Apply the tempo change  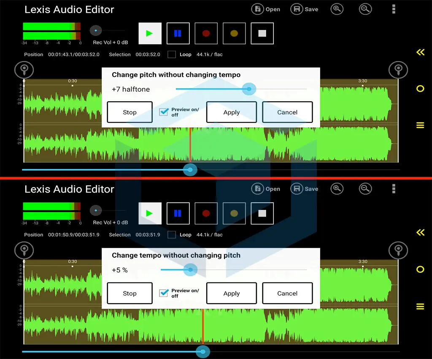coord(232,294)
